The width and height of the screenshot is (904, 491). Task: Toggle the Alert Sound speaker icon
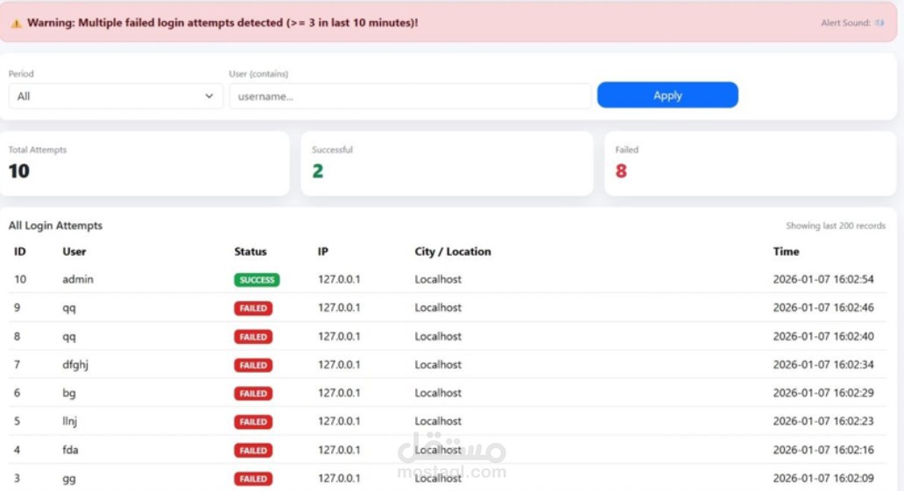(879, 23)
